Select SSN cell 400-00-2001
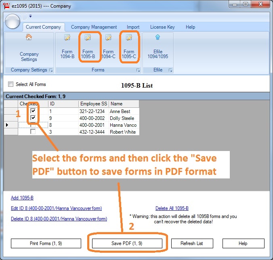Screen dimensions: 273x260 pyautogui.click(x=94, y=125)
